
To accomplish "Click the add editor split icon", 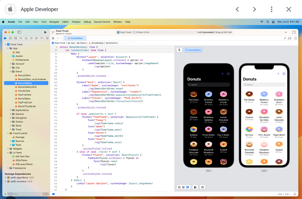I will pos(296,38).
